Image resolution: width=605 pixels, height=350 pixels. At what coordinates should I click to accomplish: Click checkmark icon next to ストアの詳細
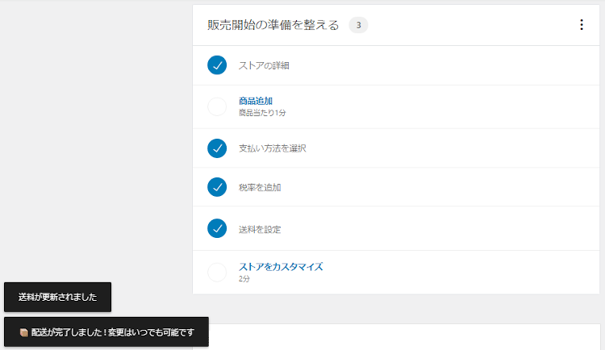click(217, 65)
